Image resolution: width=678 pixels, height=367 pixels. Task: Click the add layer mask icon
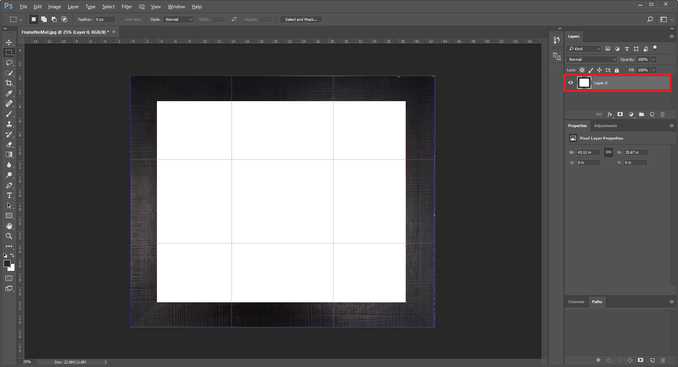620,114
